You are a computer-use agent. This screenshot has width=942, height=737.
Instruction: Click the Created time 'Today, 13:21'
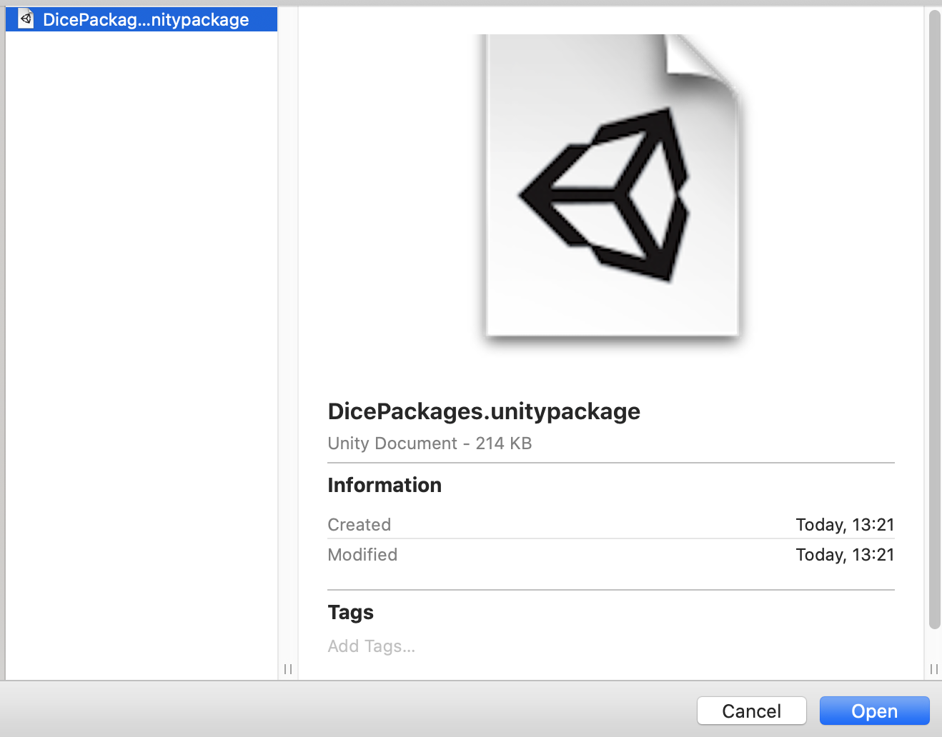[845, 525]
